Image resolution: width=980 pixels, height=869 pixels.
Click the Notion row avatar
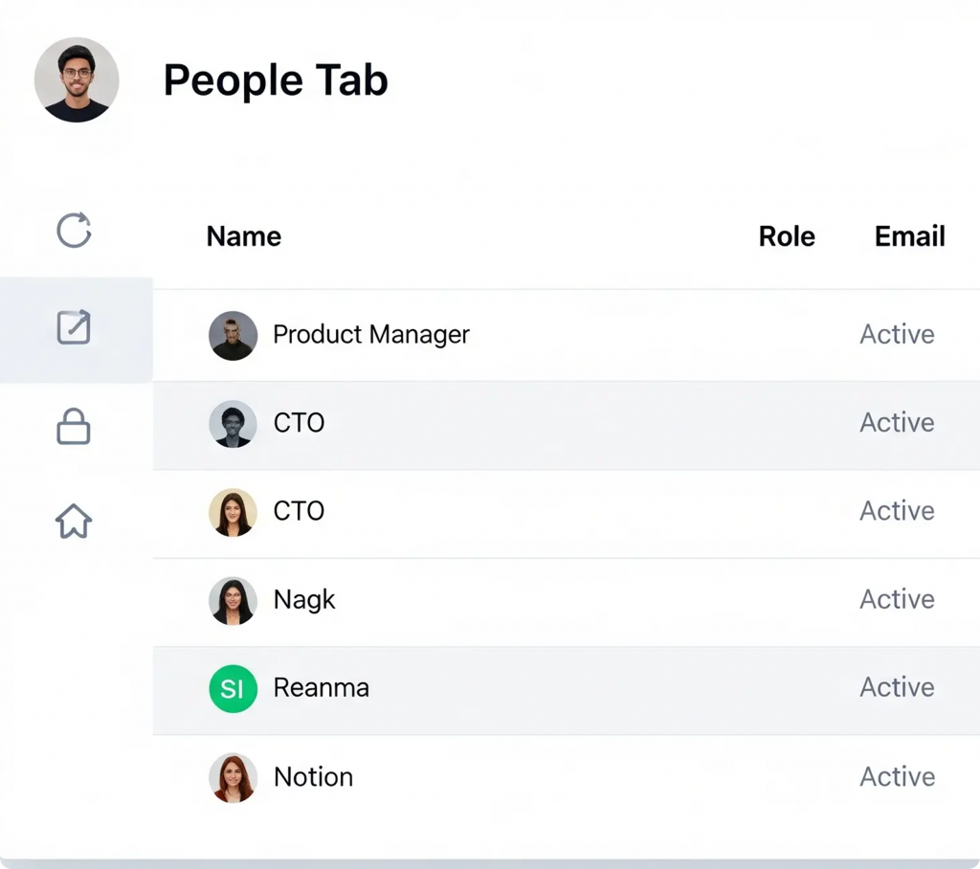click(234, 777)
